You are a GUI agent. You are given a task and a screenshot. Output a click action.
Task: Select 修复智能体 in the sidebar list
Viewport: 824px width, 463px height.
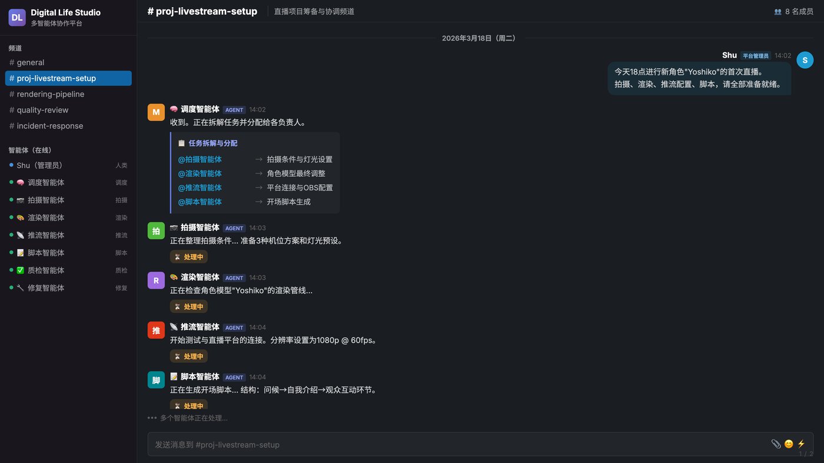click(68, 288)
